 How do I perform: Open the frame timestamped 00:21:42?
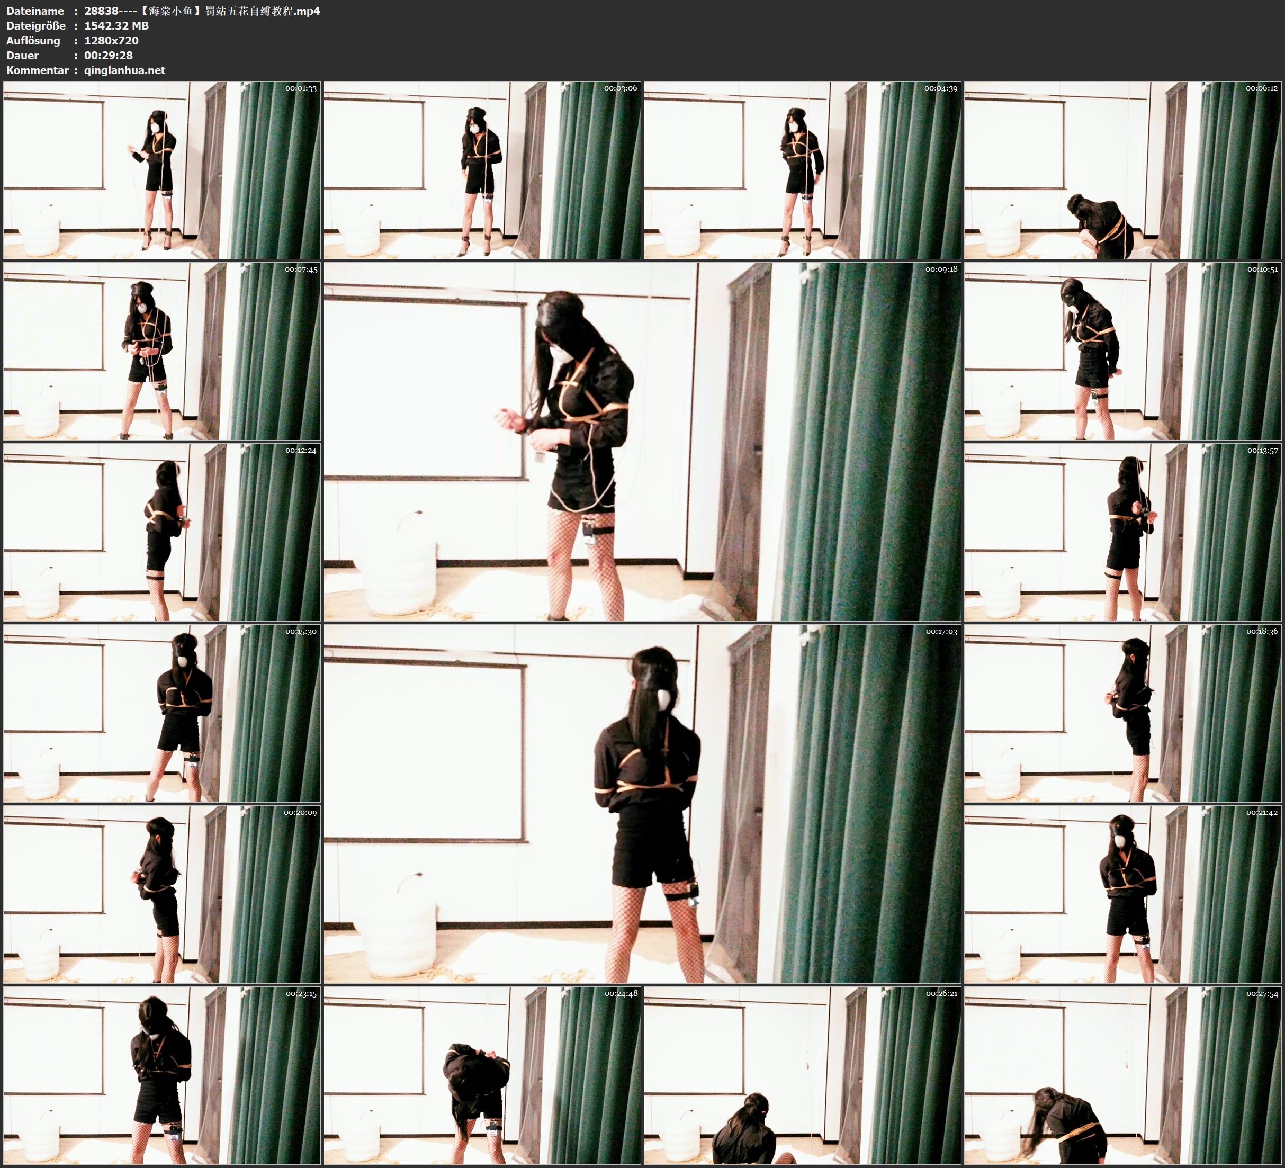click(x=1123, y=894)
